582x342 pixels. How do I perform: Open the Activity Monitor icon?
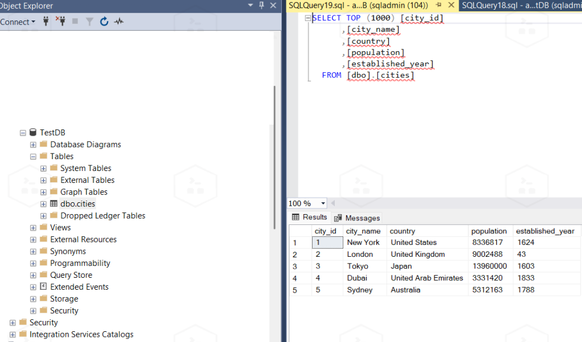119,22
